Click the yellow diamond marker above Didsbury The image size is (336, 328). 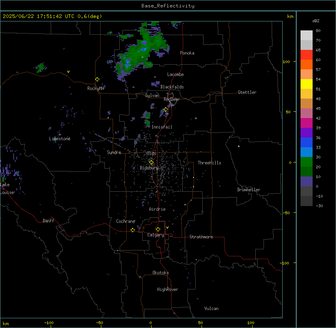[151, 162]
